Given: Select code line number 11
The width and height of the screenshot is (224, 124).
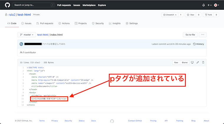Looking at the screenshot, I should click(x=23, y=99).
